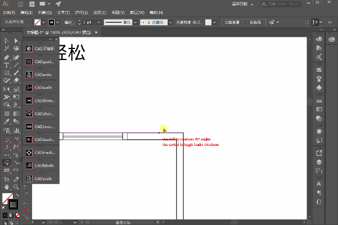Open the CADtracker panel
The width and height of the screenshot is (338, 225).
click(x=41, y=153)
